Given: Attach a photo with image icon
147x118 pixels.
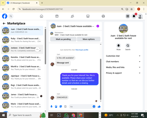Looking at the screenshot, I should 56,106.
